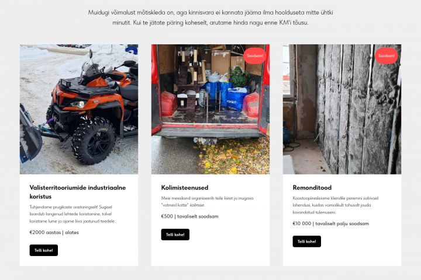Viewport: 421px width, 280px height.
Task: Open the wall insulation renovation photo
Action: tap(342, 109)
